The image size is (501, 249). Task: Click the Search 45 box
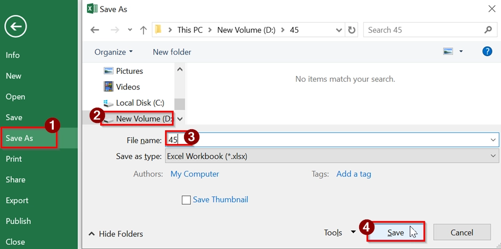(x=430, y=30)
